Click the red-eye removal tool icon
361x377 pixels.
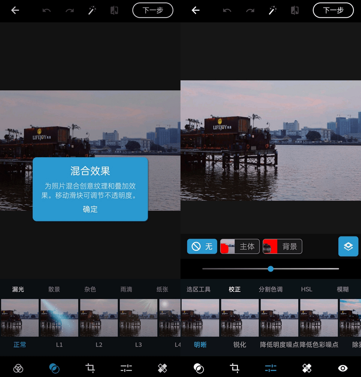[342, 368]
